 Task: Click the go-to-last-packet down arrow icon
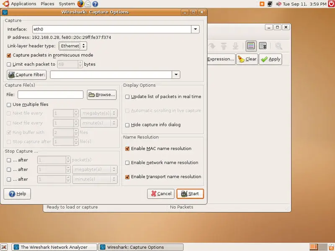(x=236, y=46)
